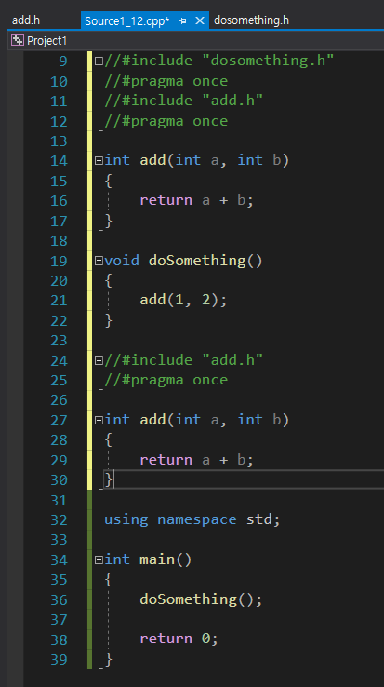The height and width of the screenshot is (687, 384).
Task: Click return a + b on line 29
Action: click(196, 460)
